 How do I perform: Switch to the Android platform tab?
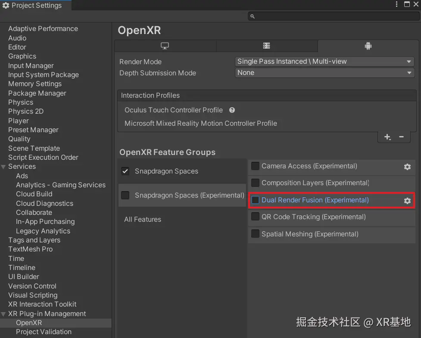click(368, 46)
